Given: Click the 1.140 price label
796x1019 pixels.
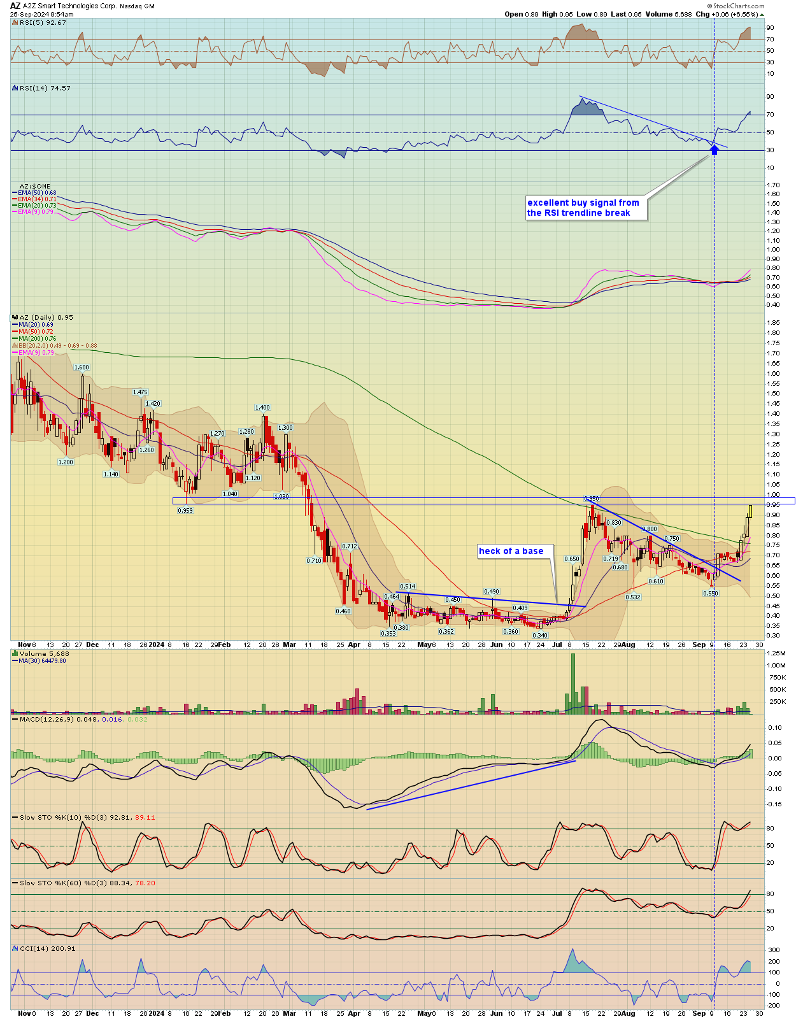Looking at the screenshot, I should pos(111,474).
